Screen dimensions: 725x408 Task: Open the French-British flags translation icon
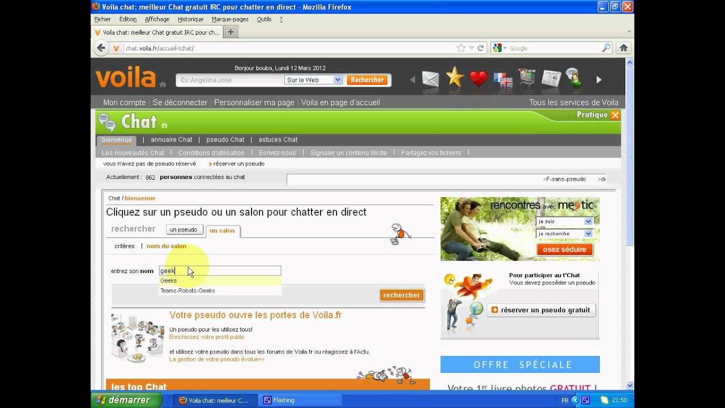pos(503,80)
